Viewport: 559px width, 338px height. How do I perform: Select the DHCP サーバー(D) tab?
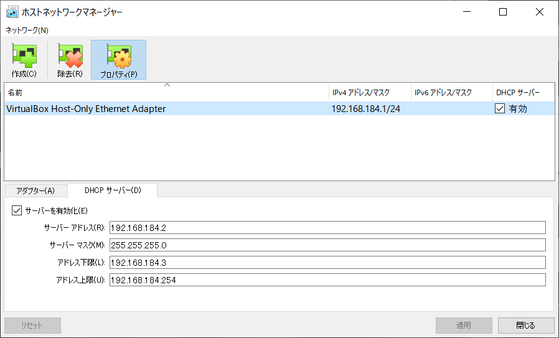113,190
